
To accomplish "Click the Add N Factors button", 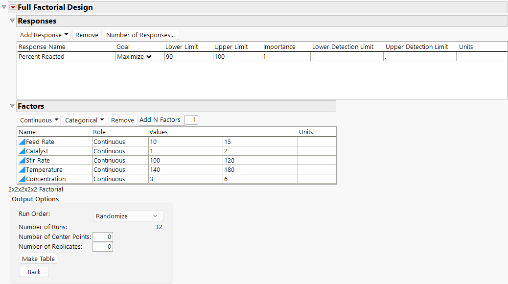I will coord(161,119).
